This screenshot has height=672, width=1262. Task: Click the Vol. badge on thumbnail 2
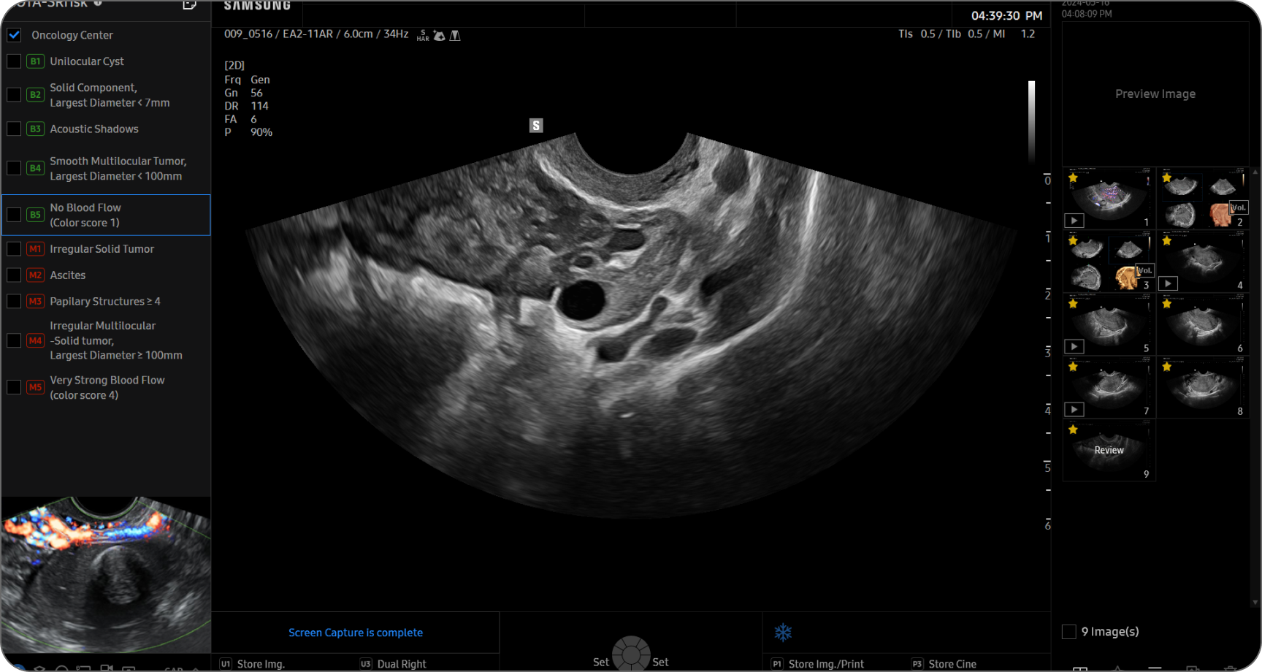[1238, 208]
